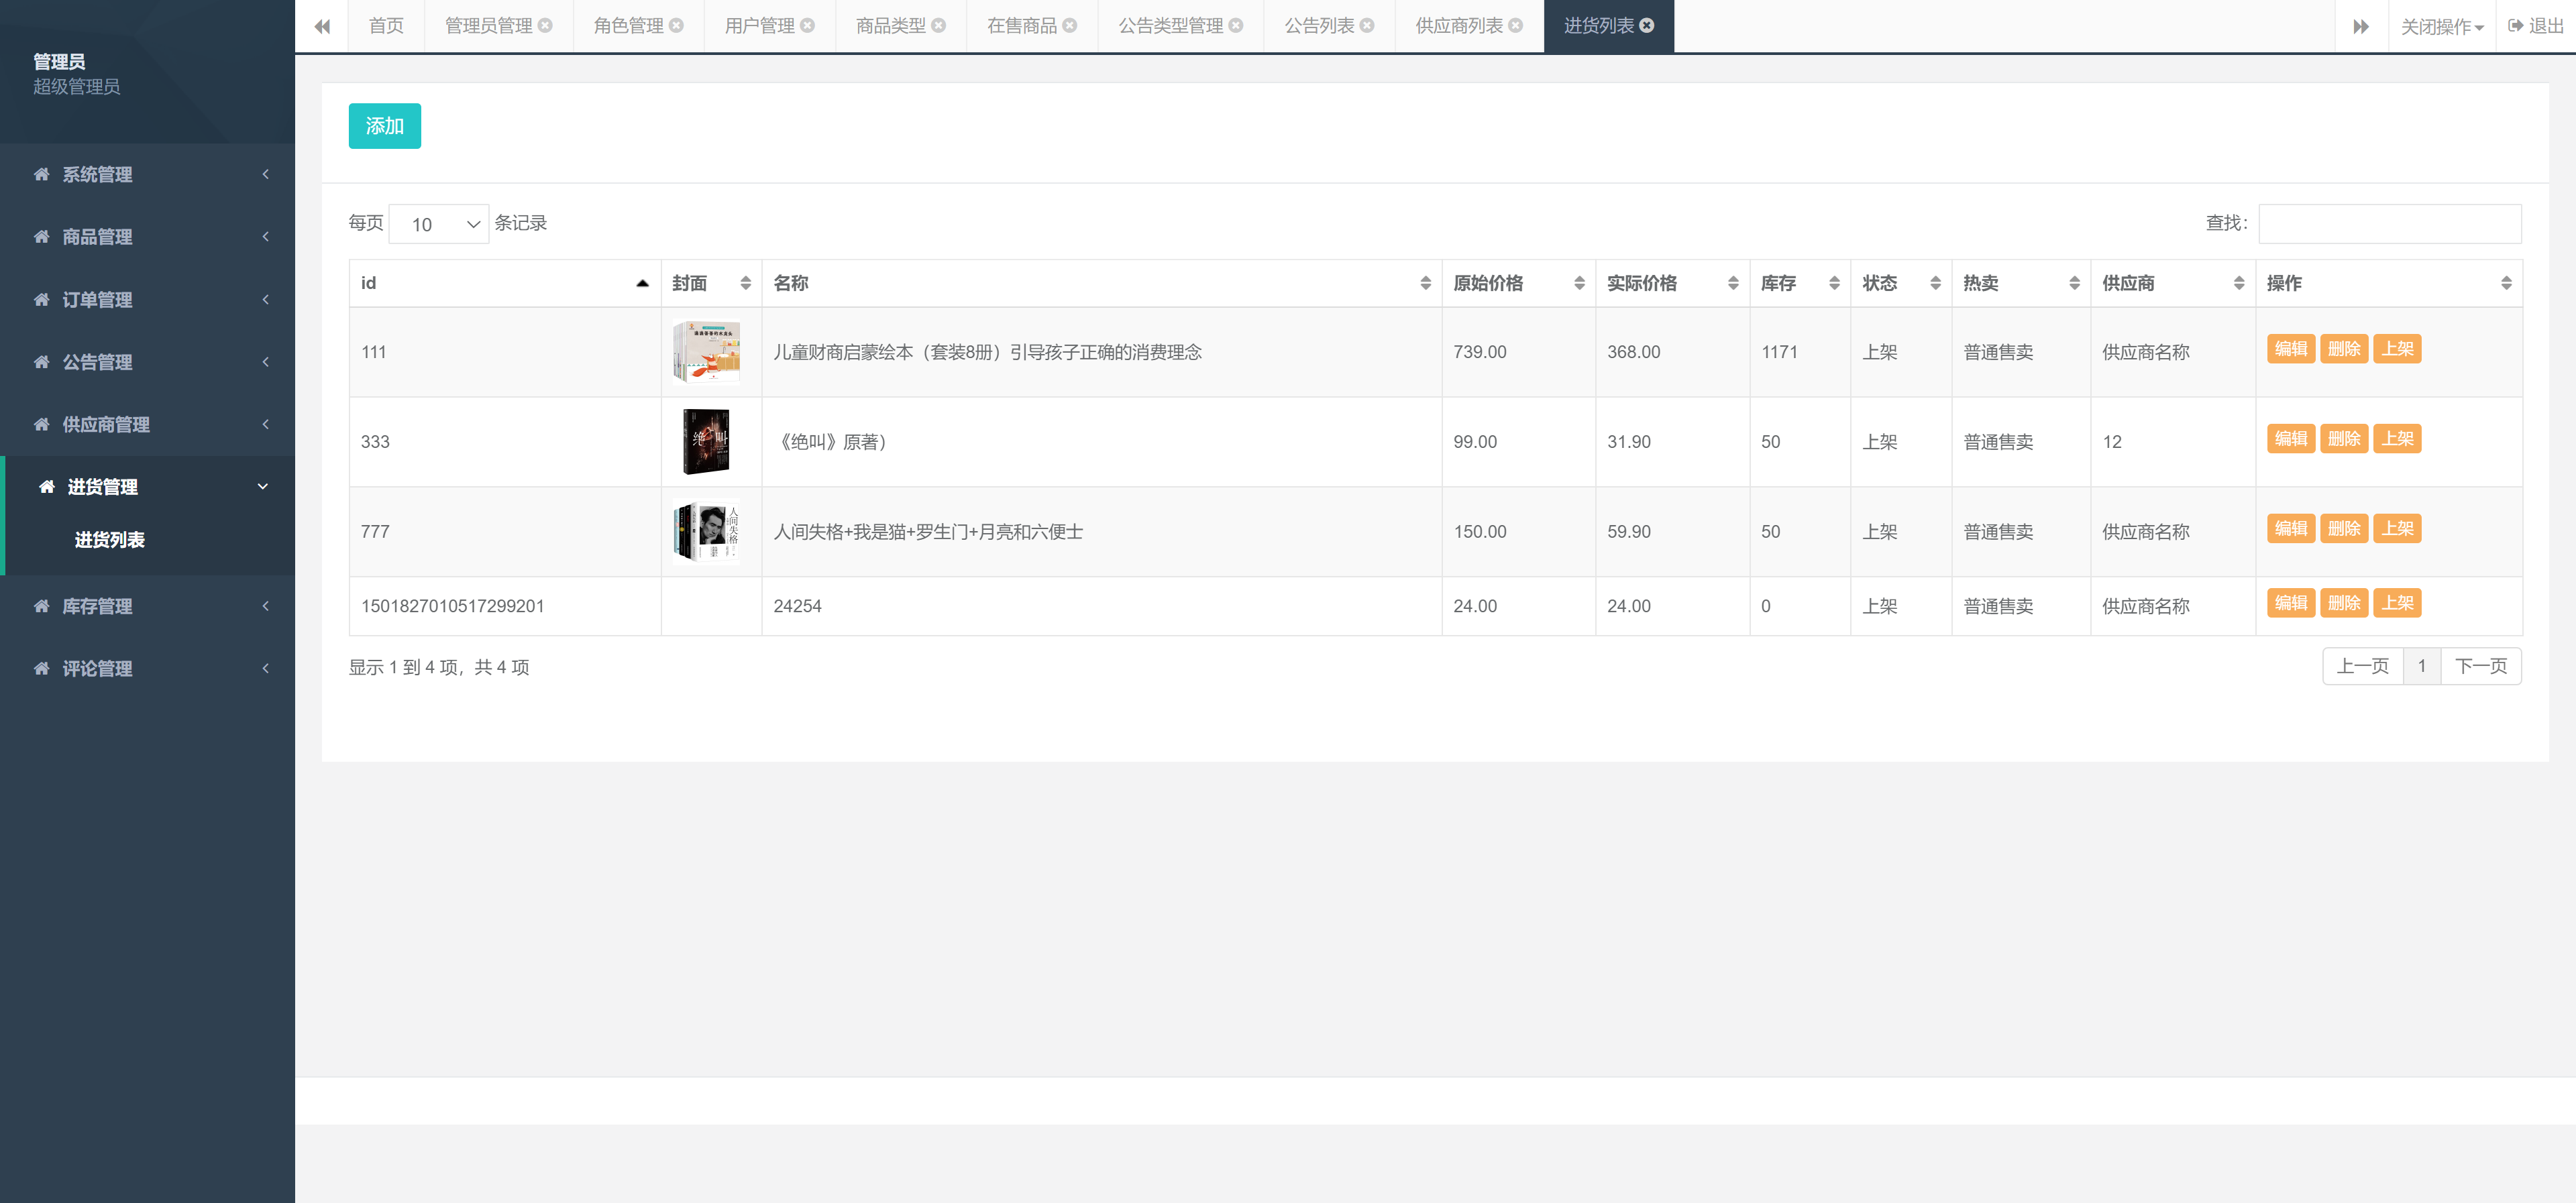
Task: Switch to the 在售商品 tab
Action: click(1021, 25)
